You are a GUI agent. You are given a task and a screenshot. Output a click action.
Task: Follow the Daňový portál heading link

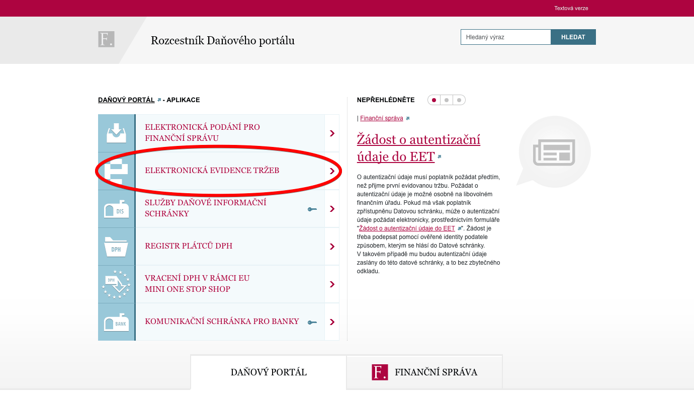[126, 100]
